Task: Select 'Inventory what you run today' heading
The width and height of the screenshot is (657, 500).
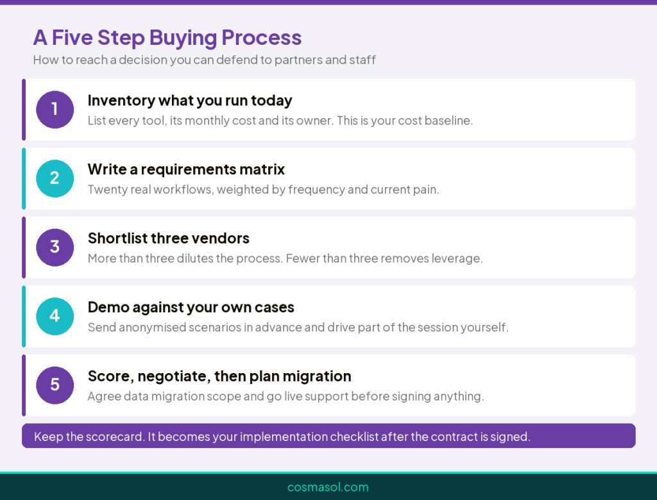Action: click(190, 101)
